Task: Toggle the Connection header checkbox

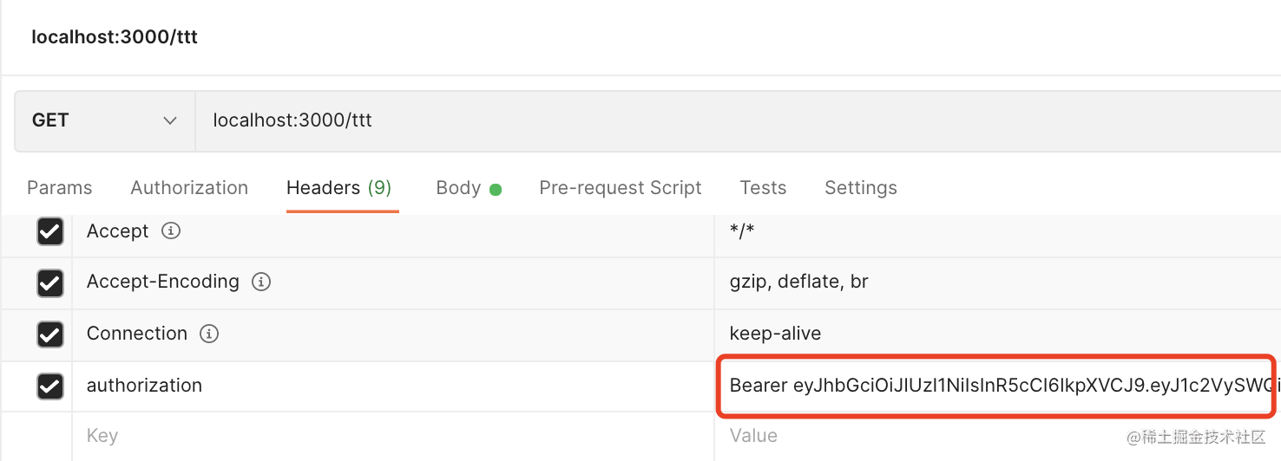Action: coord(50,334)
